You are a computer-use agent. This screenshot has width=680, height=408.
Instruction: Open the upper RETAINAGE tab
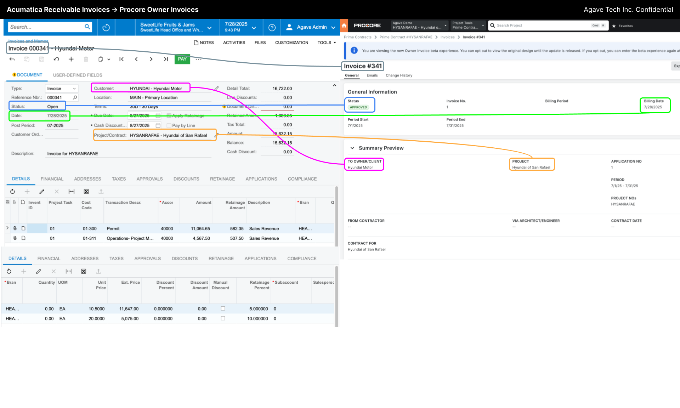point(222,179)
